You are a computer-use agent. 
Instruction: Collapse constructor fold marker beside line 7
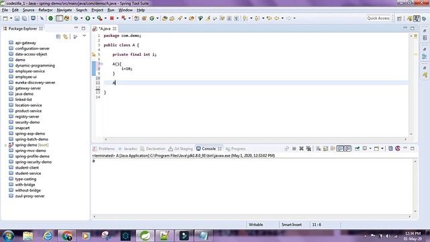(x=101, y=64)
